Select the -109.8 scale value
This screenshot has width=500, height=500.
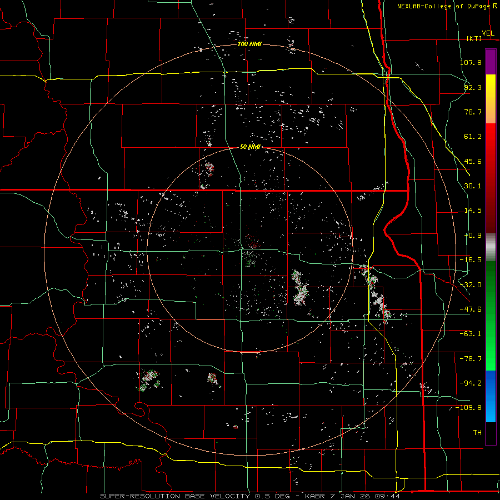(x=468, y=408)
